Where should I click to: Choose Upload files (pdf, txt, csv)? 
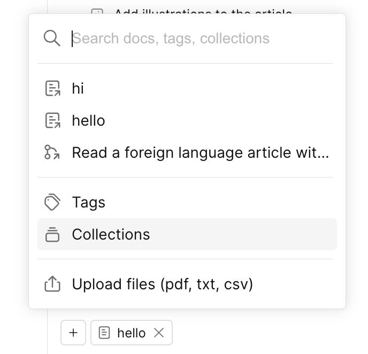tap(163, 284)
